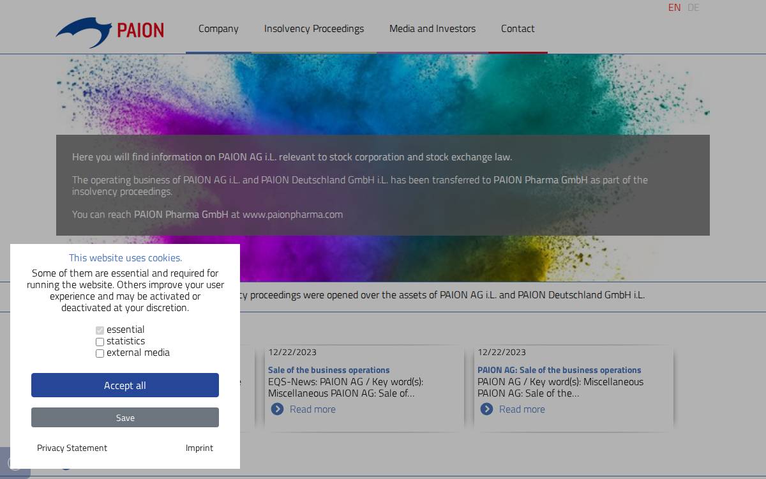Click the paragraph starting 'The operating business of PAION AG'
The image size is (766, 479).
click(360, 185)
